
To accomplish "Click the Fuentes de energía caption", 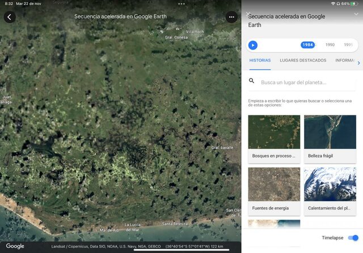I will click(x=271, y=208).
